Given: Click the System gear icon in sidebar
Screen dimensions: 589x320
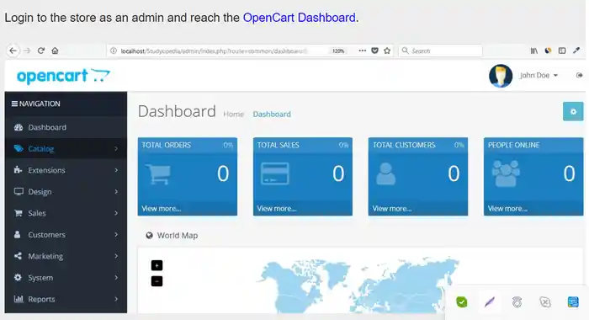Looking at the screenshot, I should [x=18, y=278].
